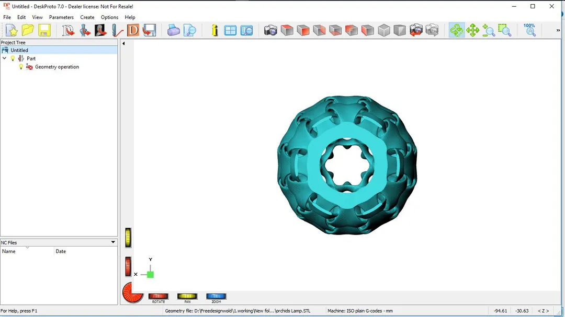Reset zoom with the 100% icon
The height and width of the screenshot is (317, 565).
(x=529, y=30)
